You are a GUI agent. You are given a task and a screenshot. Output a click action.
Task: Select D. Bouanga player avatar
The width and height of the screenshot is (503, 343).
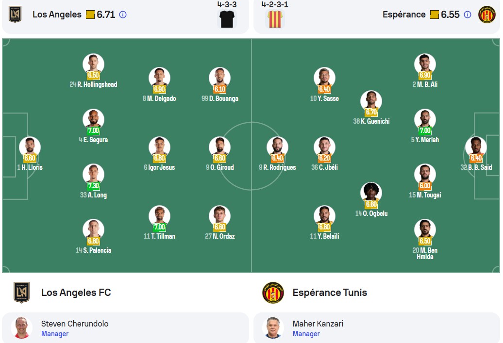click(x=220, y=78)
